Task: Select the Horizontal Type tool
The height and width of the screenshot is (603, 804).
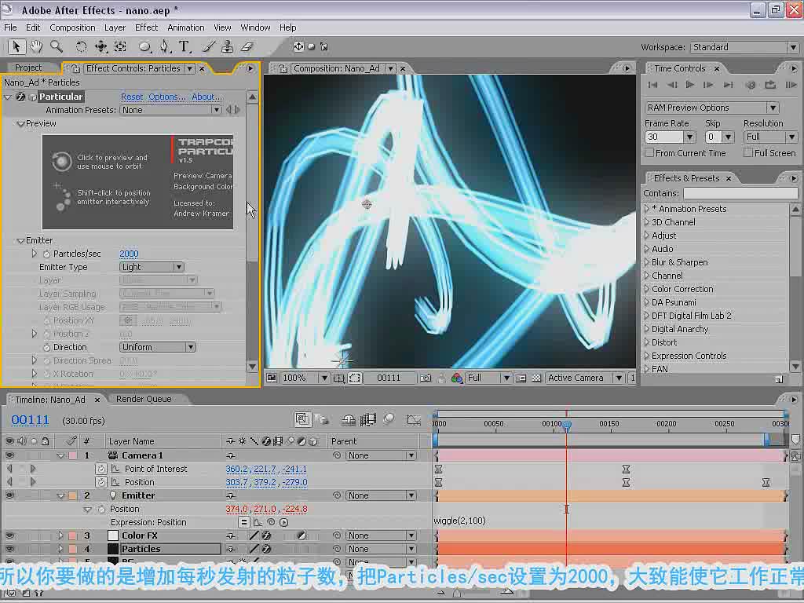Action: tap(184, 46)
